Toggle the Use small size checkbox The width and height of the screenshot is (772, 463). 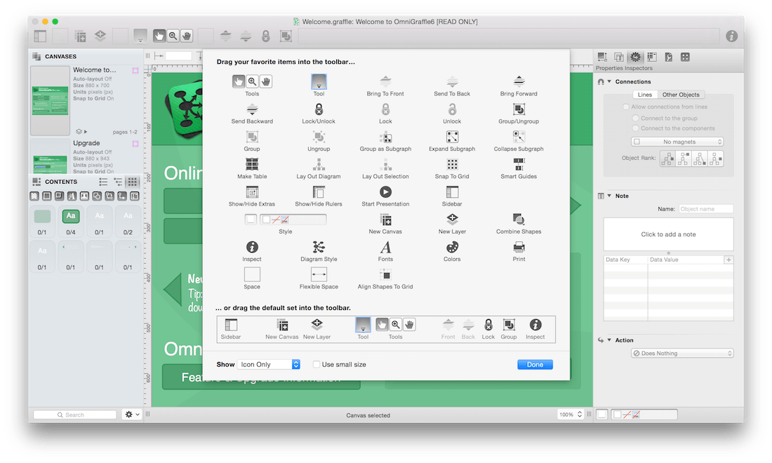pyautogui.click(x=317, y=365)
